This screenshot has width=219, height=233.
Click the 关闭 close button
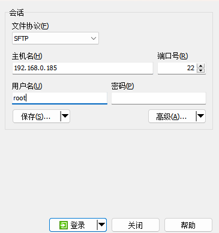[136, 225]
